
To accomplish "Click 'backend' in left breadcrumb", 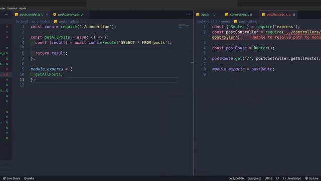I will (22, 21).
